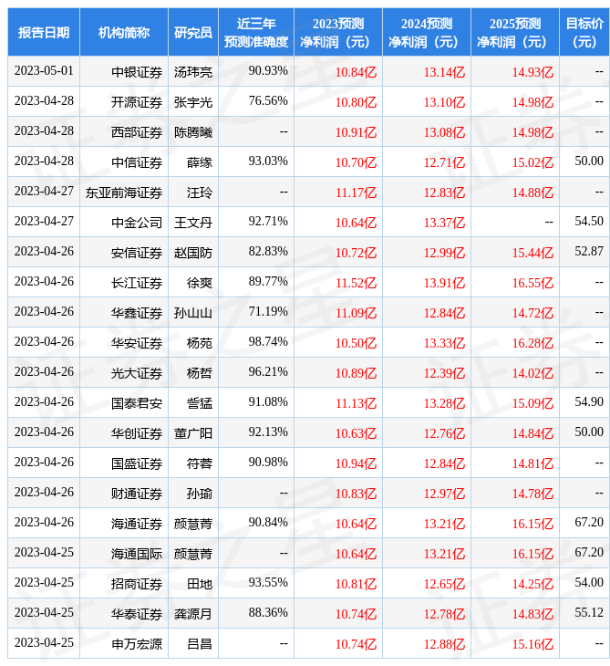This screenshot has width=610, height=666.
Task: Click the 98.74% accuracy value
Action: coord(268,341)
